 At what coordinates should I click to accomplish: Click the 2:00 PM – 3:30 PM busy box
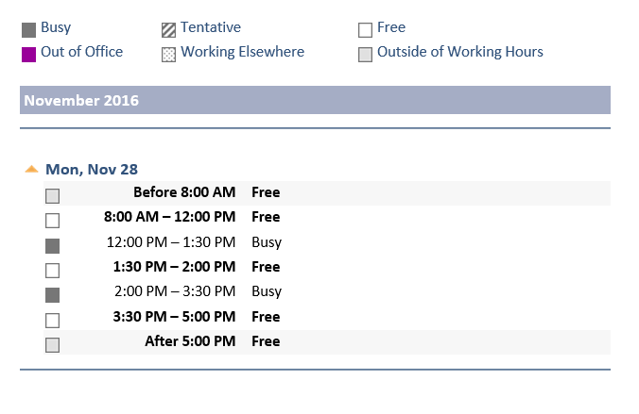[x=52, y=294]
